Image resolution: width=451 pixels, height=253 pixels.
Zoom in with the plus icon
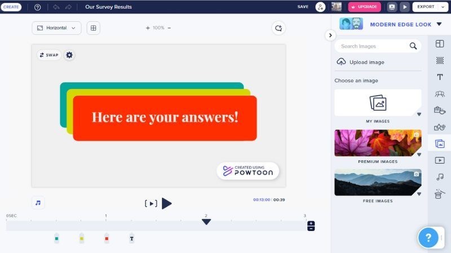tap(148, 28)
